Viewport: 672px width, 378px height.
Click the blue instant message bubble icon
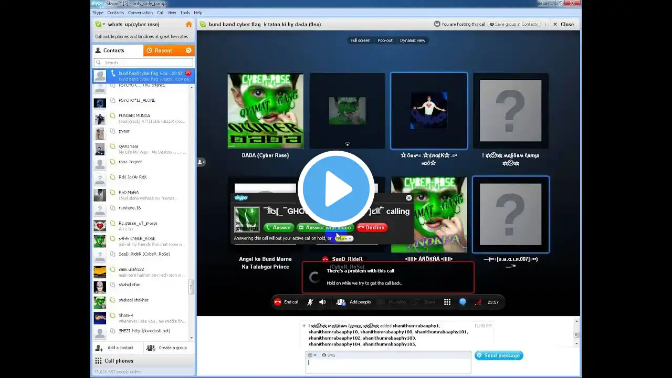(x=463, y=302)
